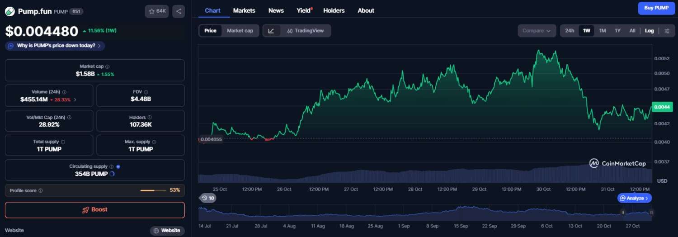Select the TradingView chart mode
This screenshot has height=237, width=678.
(x=306, y=31)
